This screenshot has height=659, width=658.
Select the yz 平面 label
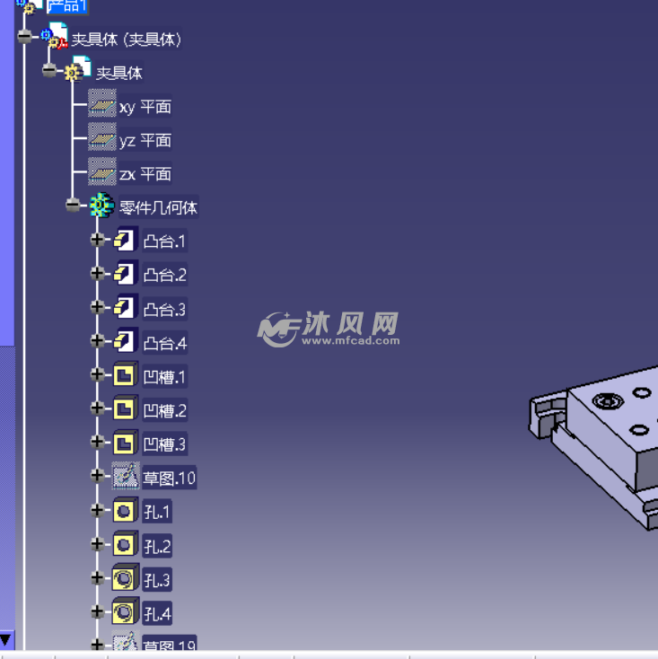click(x=145, y=140)
